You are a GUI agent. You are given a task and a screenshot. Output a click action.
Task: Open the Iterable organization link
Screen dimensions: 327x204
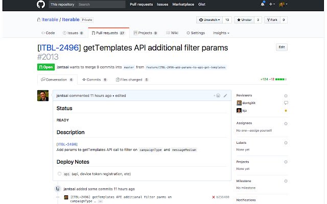click(50, 19)
